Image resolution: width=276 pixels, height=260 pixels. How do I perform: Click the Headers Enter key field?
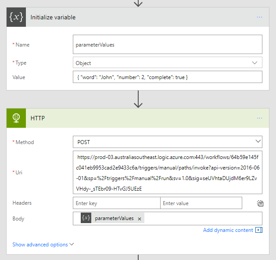(116, 203)
